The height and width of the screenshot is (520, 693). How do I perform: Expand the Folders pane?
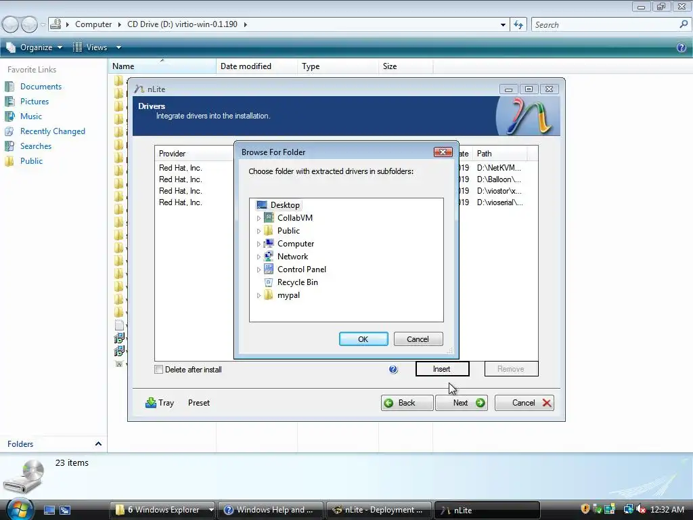(98, 444)
